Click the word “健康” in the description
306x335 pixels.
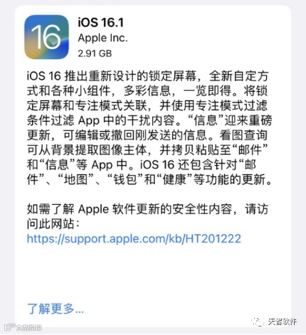pos(174,179)
